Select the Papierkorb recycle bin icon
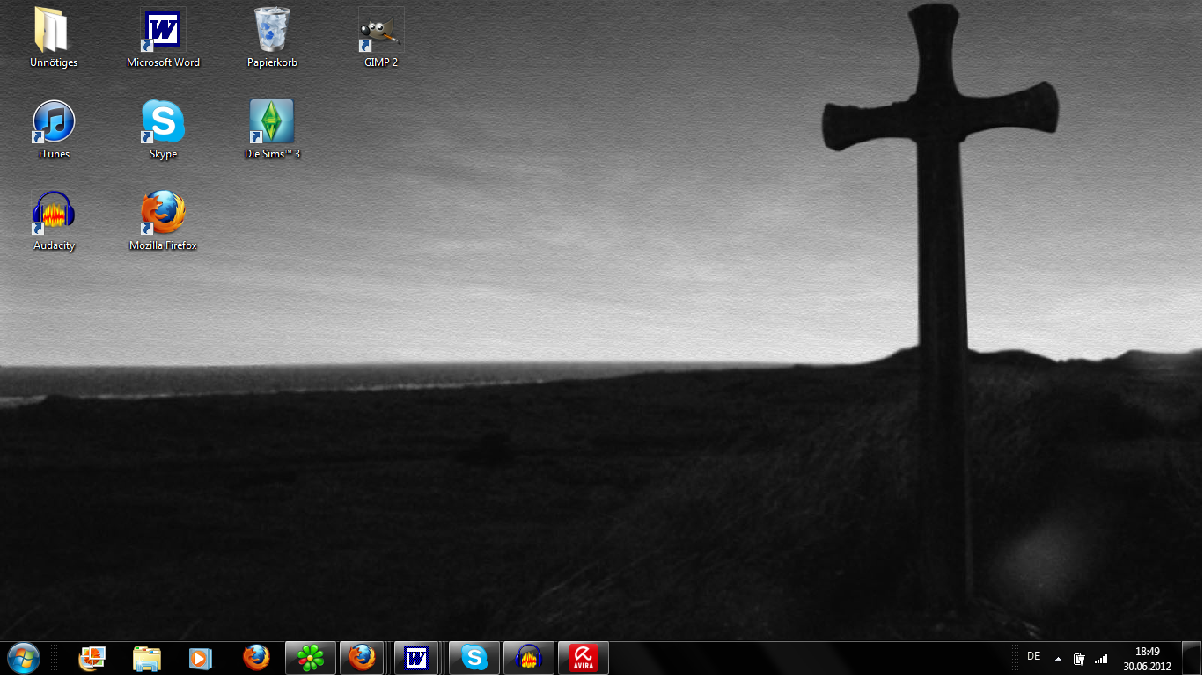The height and width of the screenshot is (679, 1204). click(x=272, y=39)
